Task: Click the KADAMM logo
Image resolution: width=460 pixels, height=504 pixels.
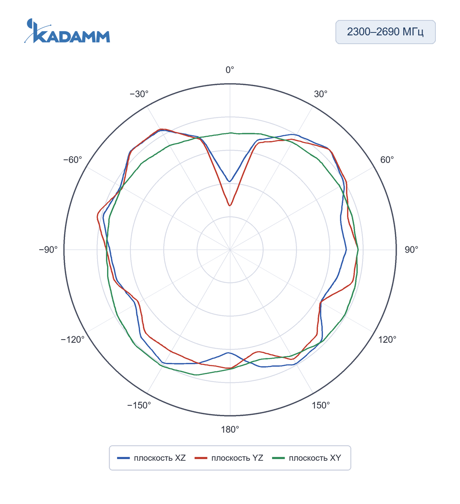Action: (x=67, y=31)
